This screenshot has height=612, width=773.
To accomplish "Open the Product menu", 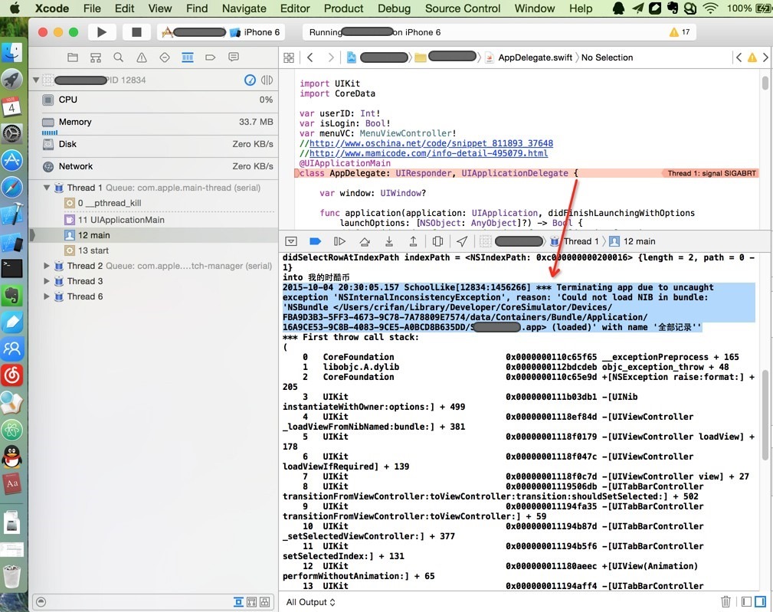I will [344, 8].
